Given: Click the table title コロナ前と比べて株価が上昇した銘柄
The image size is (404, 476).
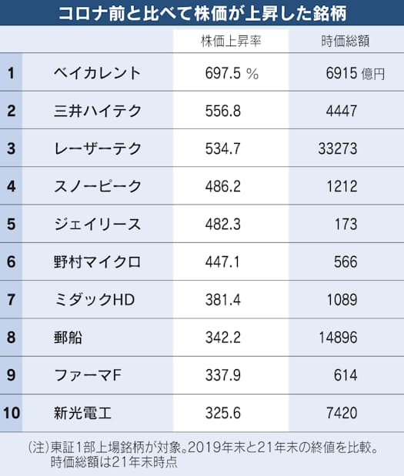Looking at the screenshot, I should click(202, 13).
